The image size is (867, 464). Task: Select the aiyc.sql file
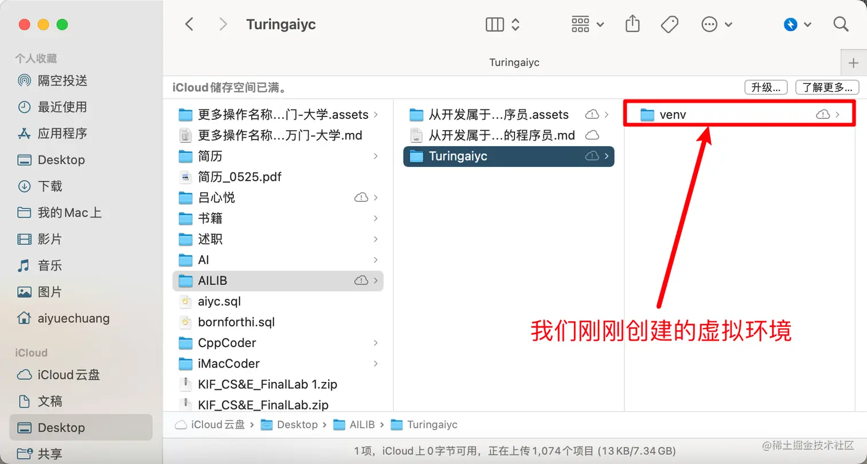[278, 301]
